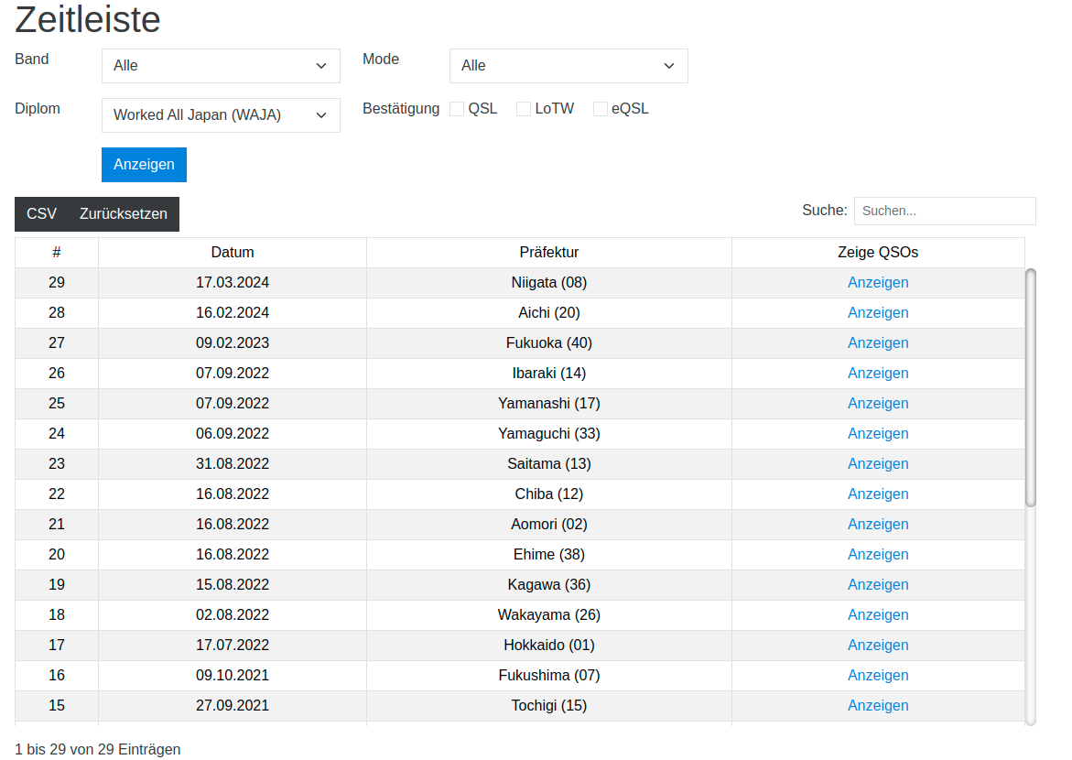Sort by the # column header
The height and width of the screenshot is (760, 1072).
click(x=57, y=253)
